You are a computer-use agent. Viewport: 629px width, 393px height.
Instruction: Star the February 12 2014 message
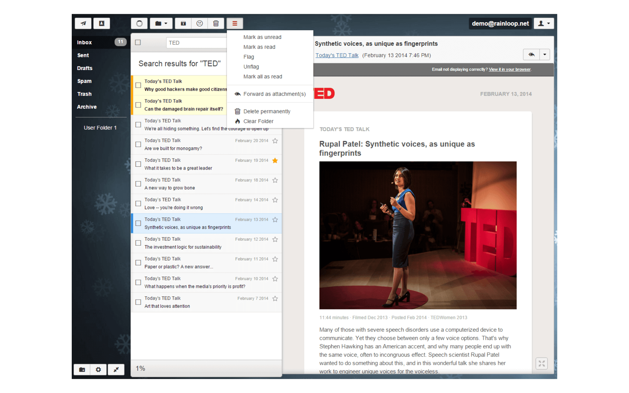275,239
